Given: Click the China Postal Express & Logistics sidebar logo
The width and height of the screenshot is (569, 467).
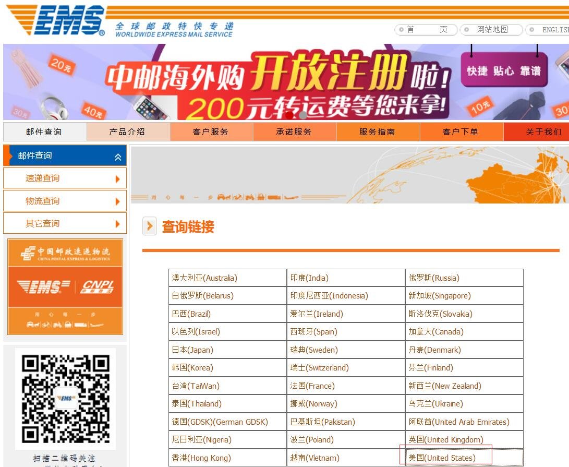Looking at the screenshot, I should click(x=65, y=253).
